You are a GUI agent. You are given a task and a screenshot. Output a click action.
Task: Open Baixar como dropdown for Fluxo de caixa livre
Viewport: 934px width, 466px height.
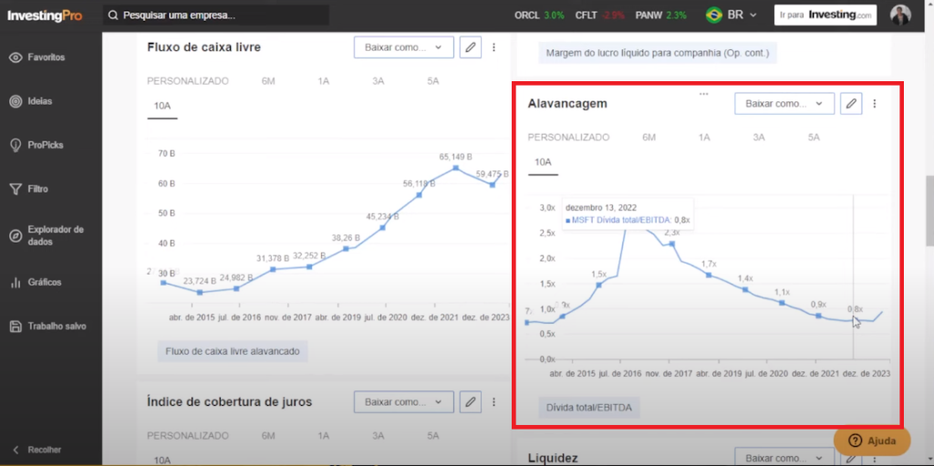(x=403, y=47)
